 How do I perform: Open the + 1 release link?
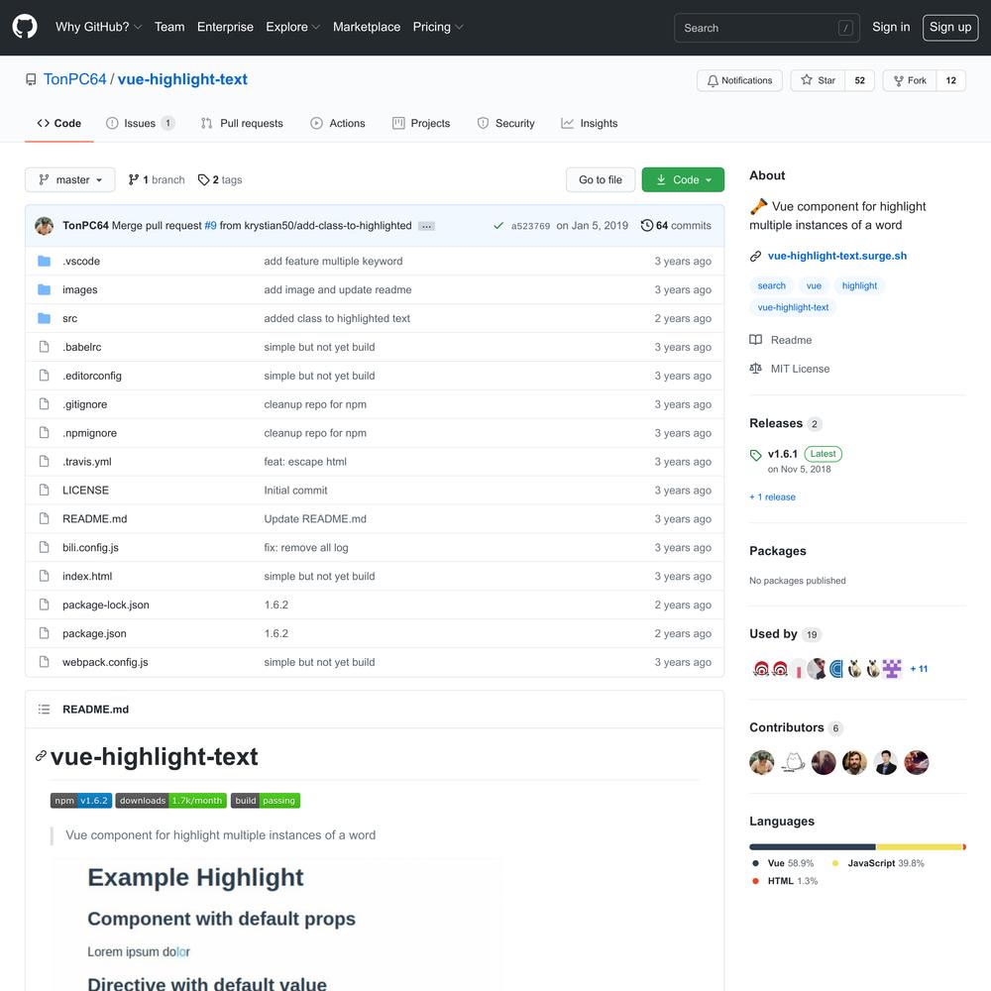[x=772, y=496]
